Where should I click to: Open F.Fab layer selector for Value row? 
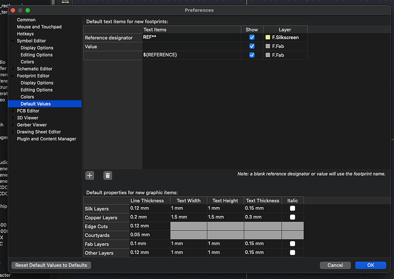click(x=285, y=46)
